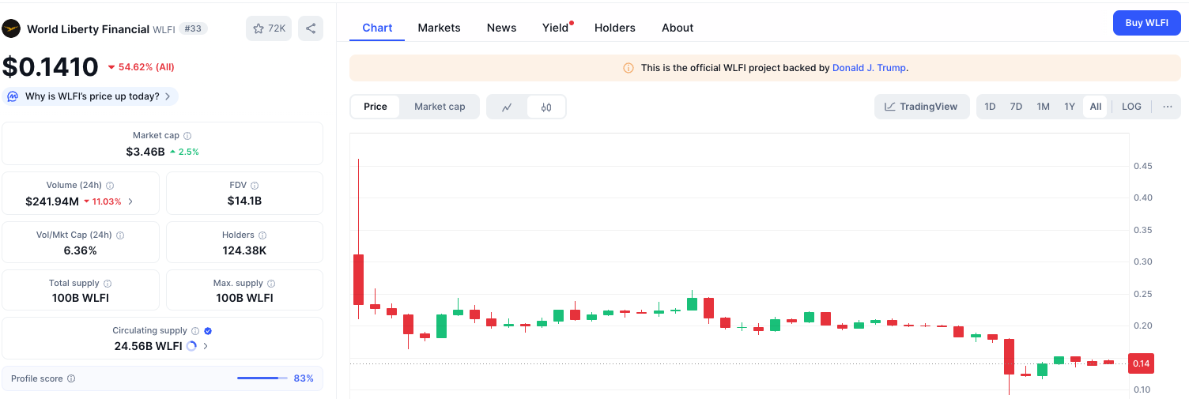The height and width of the screenshot is (399, 1189).
Task: Set chart range to 1D
Action: coord(990,107)
